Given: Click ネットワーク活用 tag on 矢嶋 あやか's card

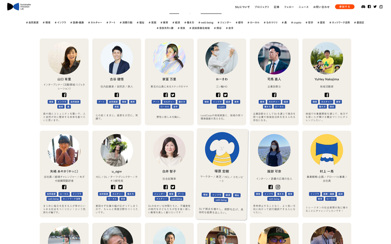Looking at the screenshot, I should (x=72, y=199).
